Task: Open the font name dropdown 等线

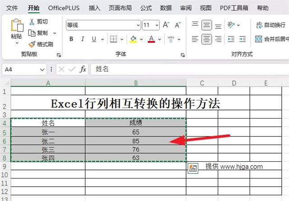Action: [138, 25]
